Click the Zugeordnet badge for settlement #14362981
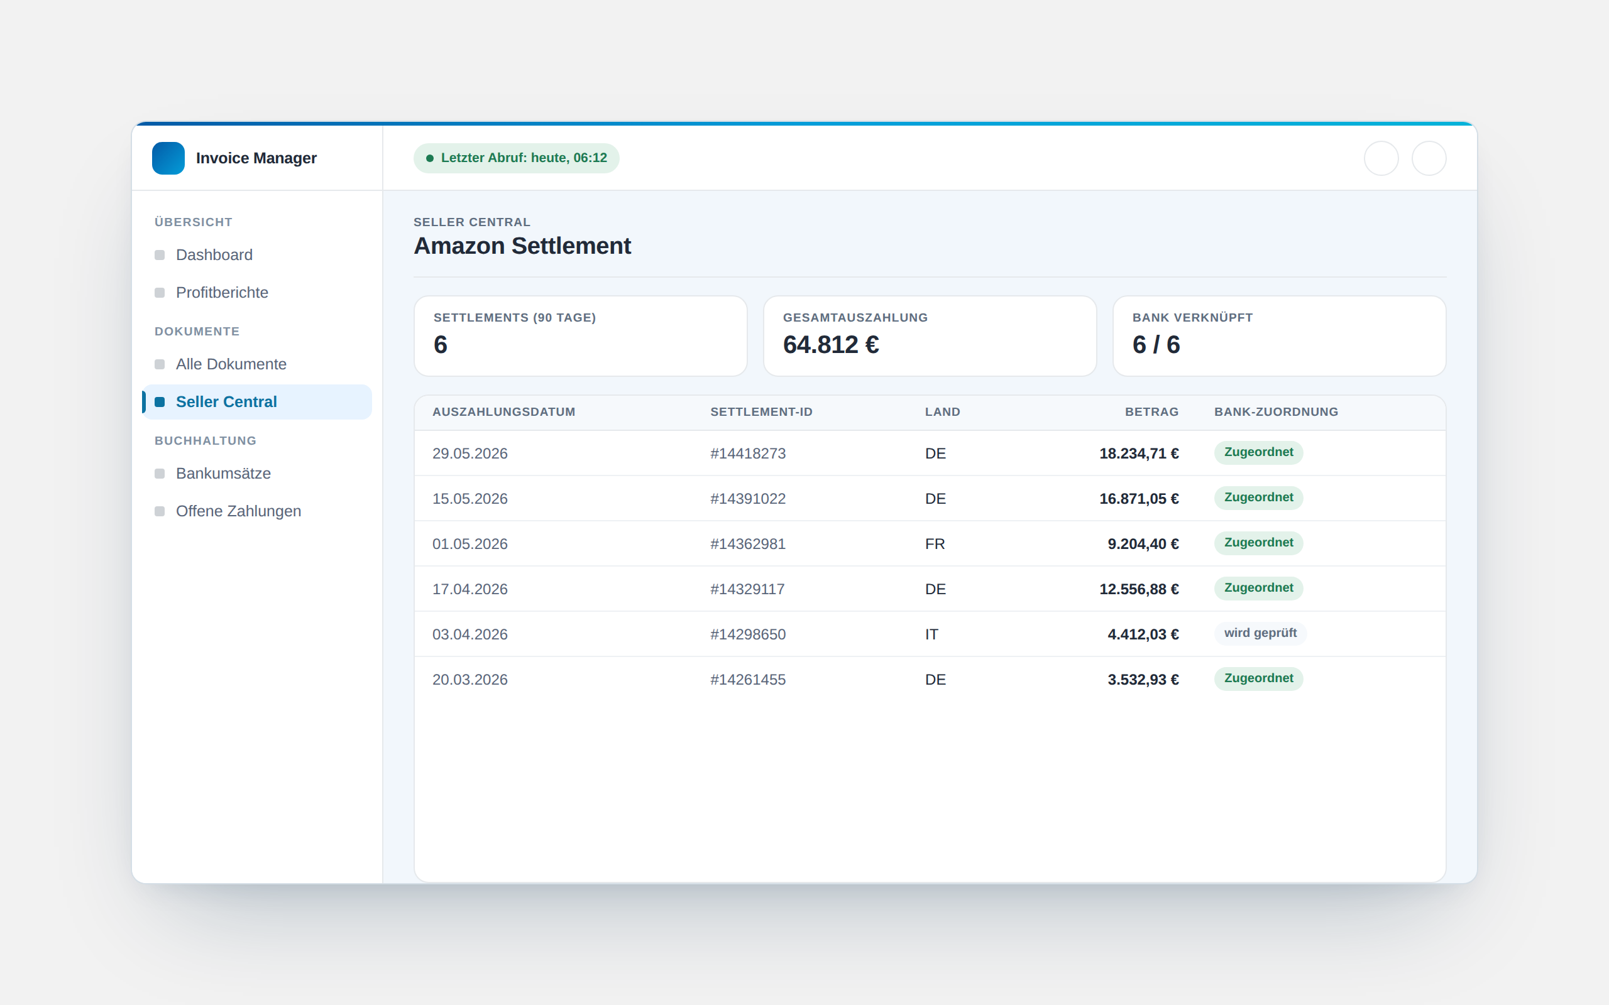 click(1259, 543)
